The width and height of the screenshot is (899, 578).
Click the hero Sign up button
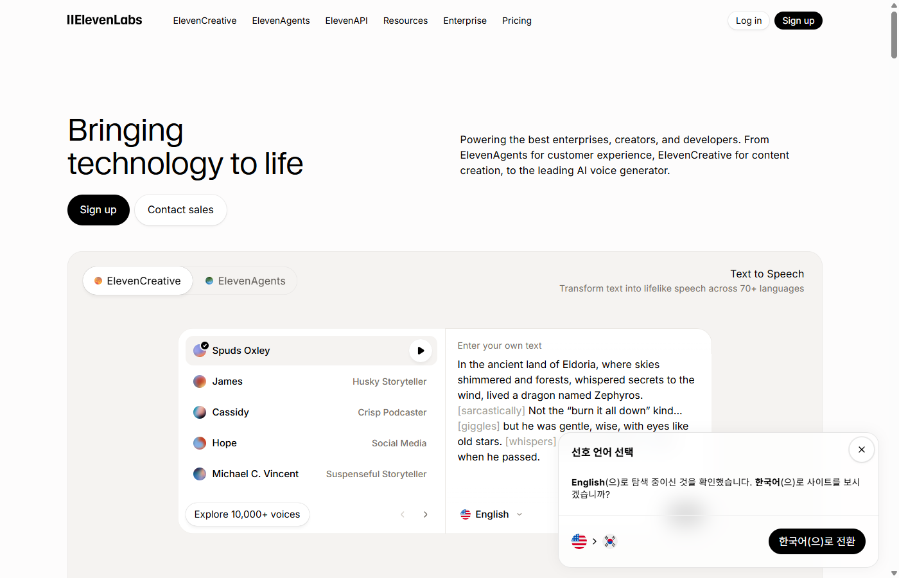coord(98,210)
